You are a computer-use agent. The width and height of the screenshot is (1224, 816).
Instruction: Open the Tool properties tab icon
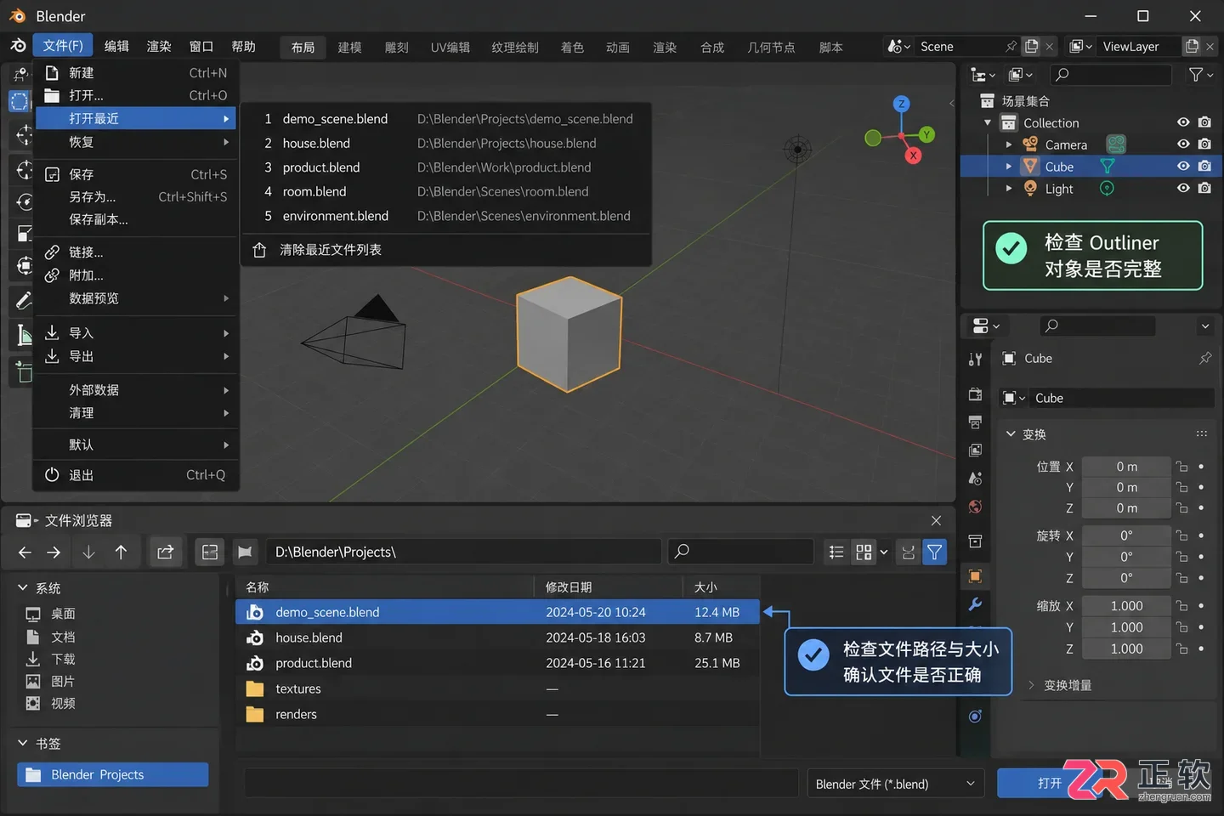[x=975, y=360]
